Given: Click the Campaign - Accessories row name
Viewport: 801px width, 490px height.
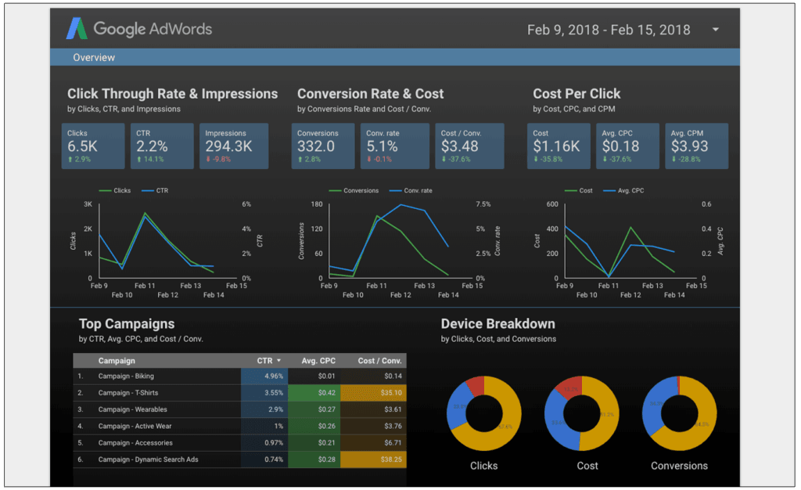Looking at the screenshot, I should 135,443.
